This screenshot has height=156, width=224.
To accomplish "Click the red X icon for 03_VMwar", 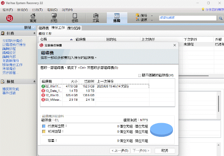I will point(43,100).
